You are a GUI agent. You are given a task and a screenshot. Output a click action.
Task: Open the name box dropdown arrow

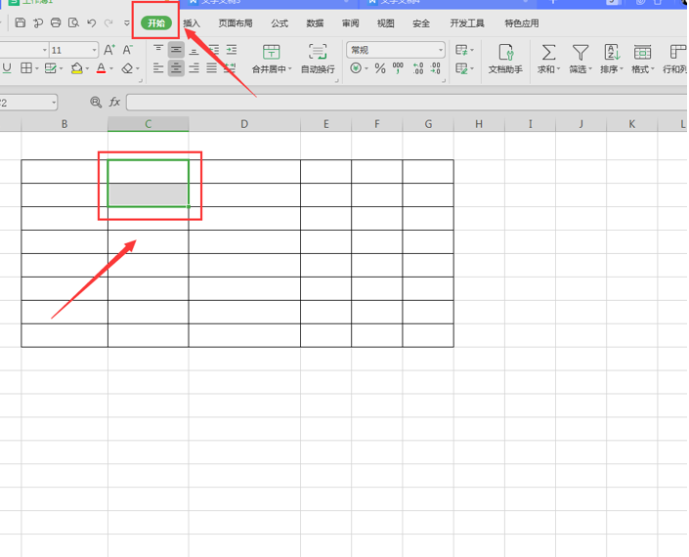pyautogui.click(x=54, y=103)
